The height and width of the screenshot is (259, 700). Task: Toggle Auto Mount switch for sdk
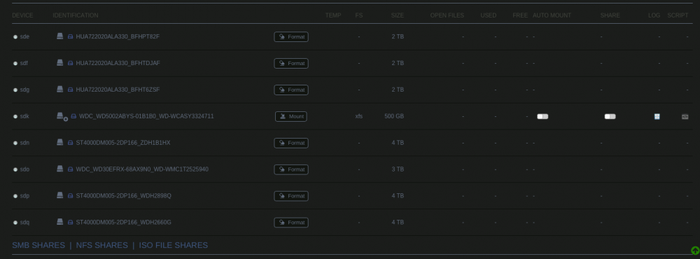[542, 116]
